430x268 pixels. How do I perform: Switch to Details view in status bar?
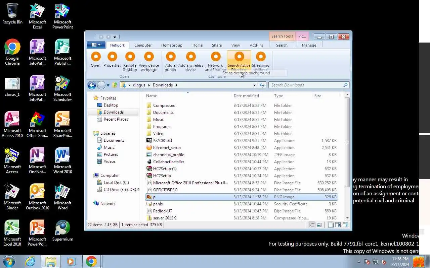click(312, 225)
